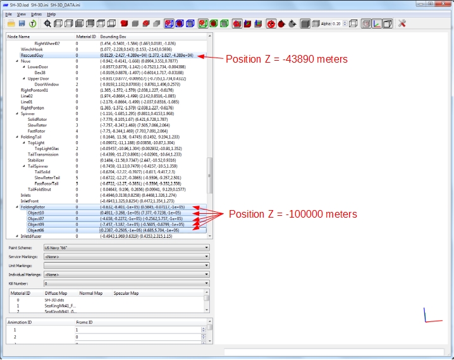Click the solid red cube icon

[124, 23]
